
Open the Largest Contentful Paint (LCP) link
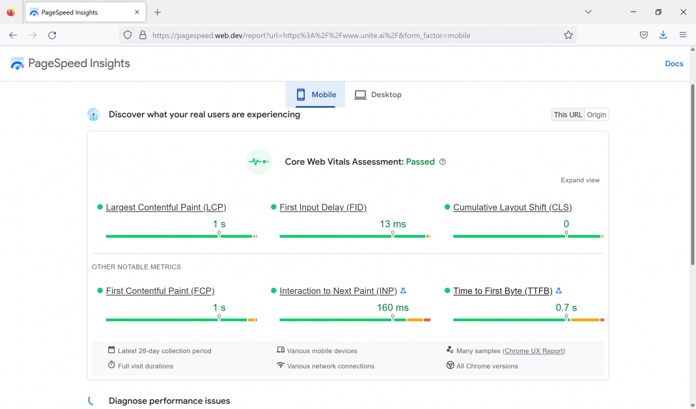tap(166, 208)
